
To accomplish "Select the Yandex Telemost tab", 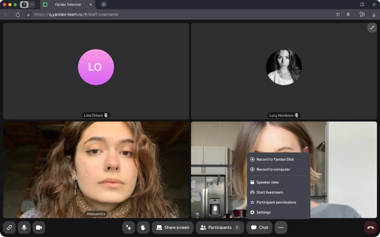I will point(67,4).
